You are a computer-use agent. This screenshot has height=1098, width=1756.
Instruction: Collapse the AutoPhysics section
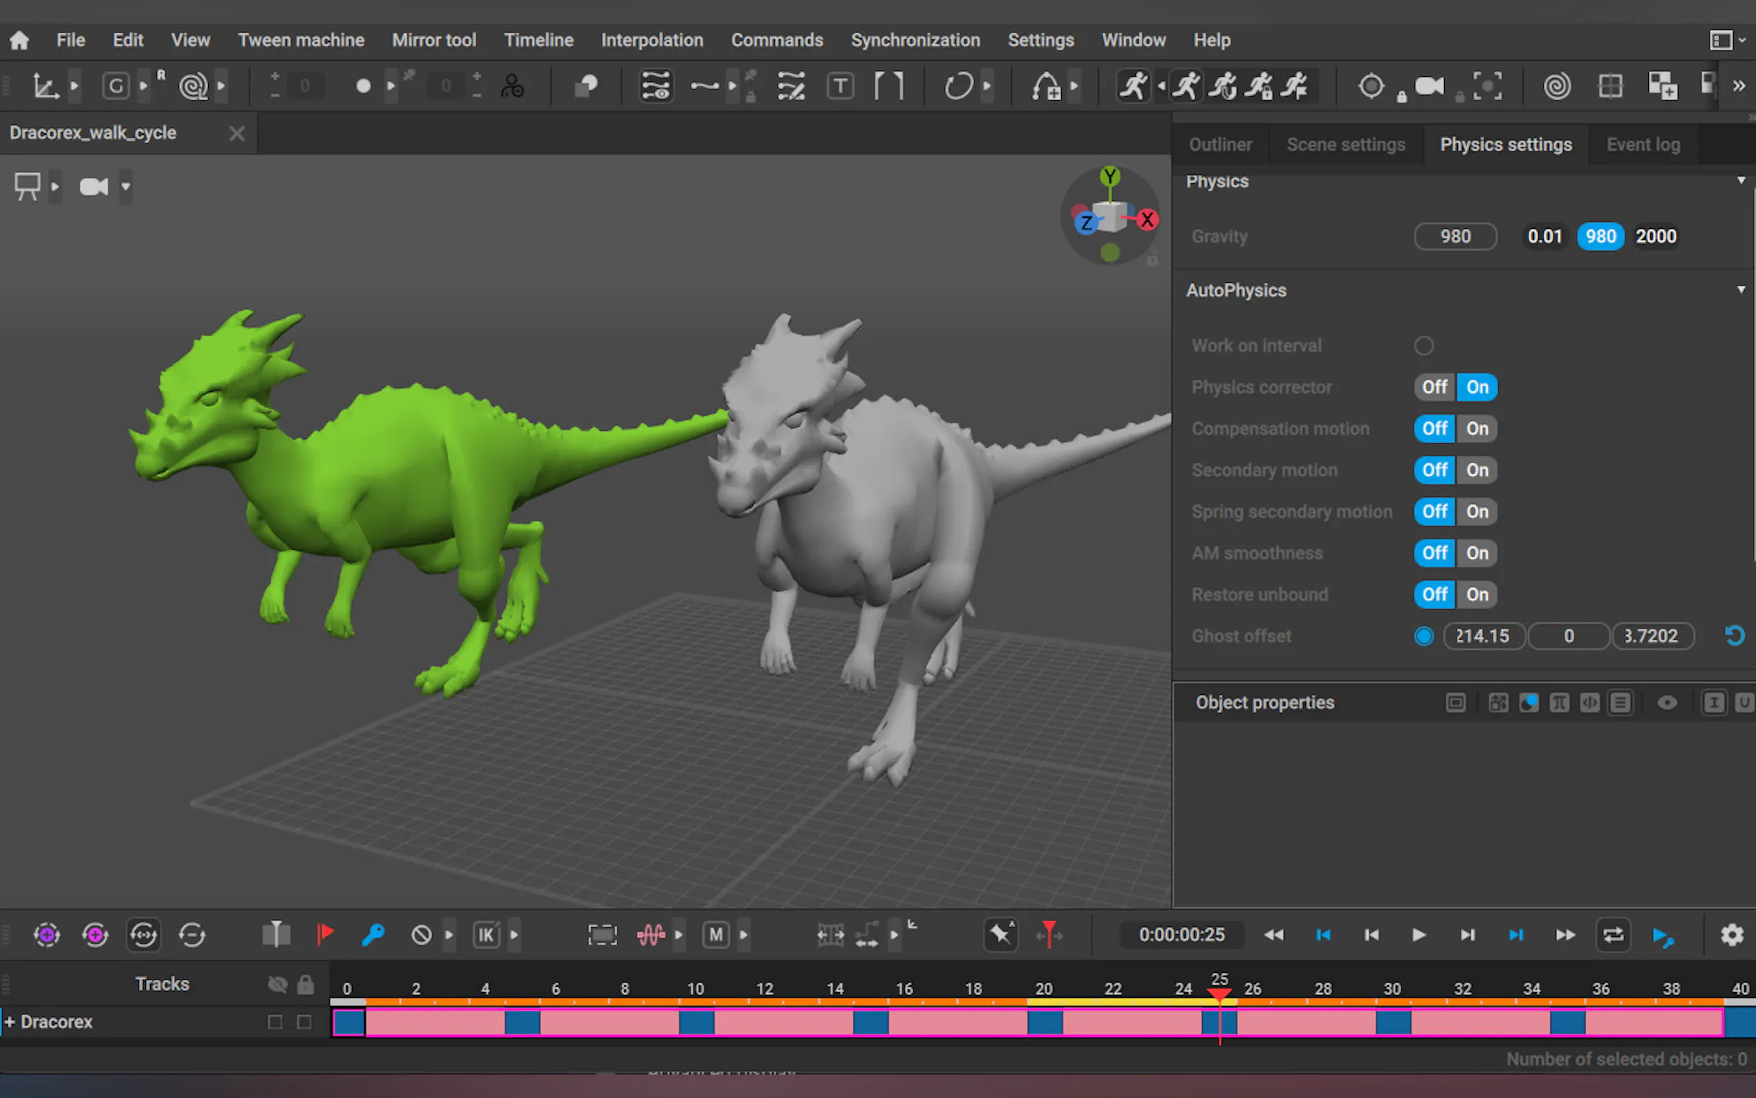pos(1740,290)
